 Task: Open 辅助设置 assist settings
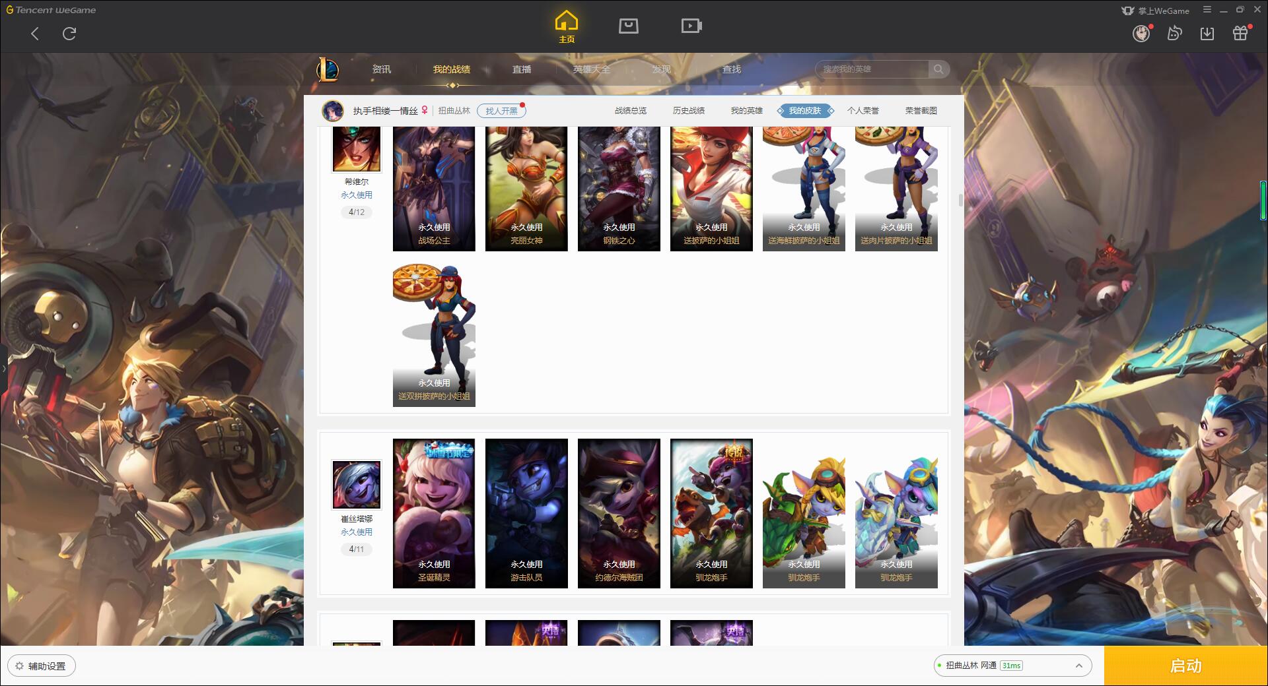click(42, 666)
